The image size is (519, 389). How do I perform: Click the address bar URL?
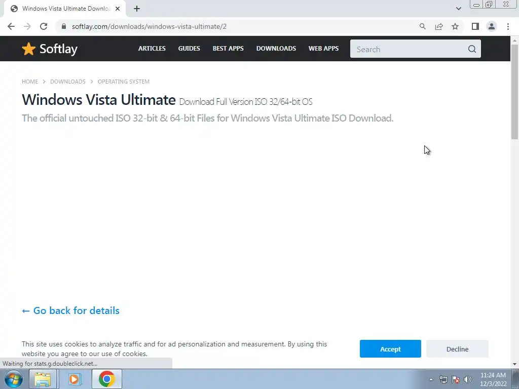[149, 26]
